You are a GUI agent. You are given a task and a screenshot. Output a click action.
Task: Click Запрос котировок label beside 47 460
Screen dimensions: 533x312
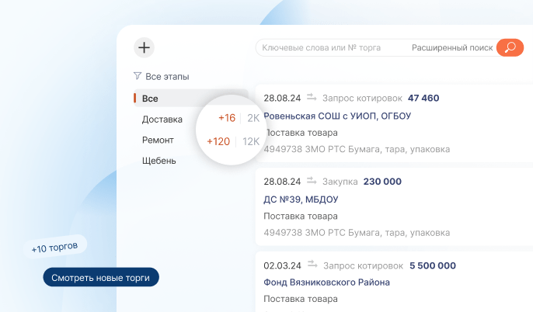[x=362, y=98]
